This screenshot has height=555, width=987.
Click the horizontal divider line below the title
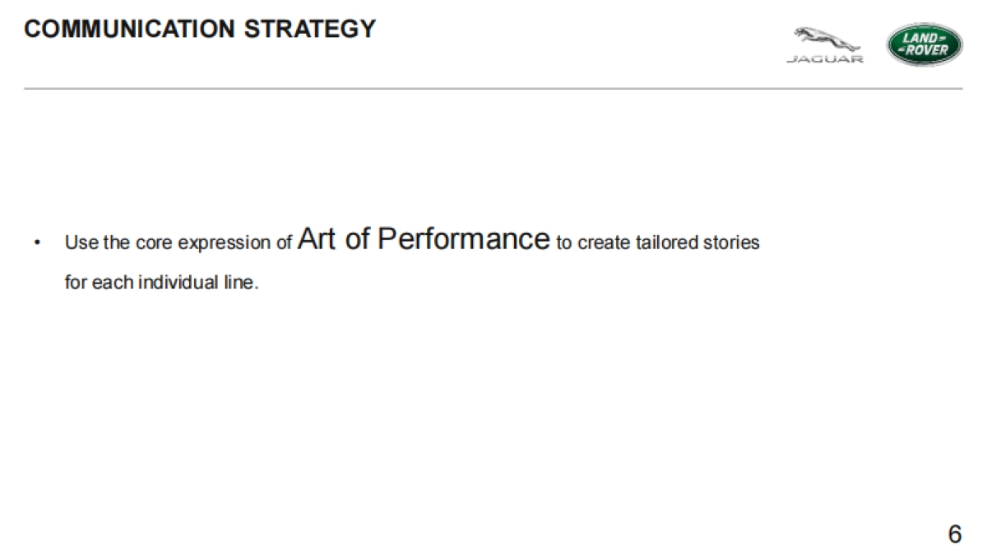coord(493,88)
